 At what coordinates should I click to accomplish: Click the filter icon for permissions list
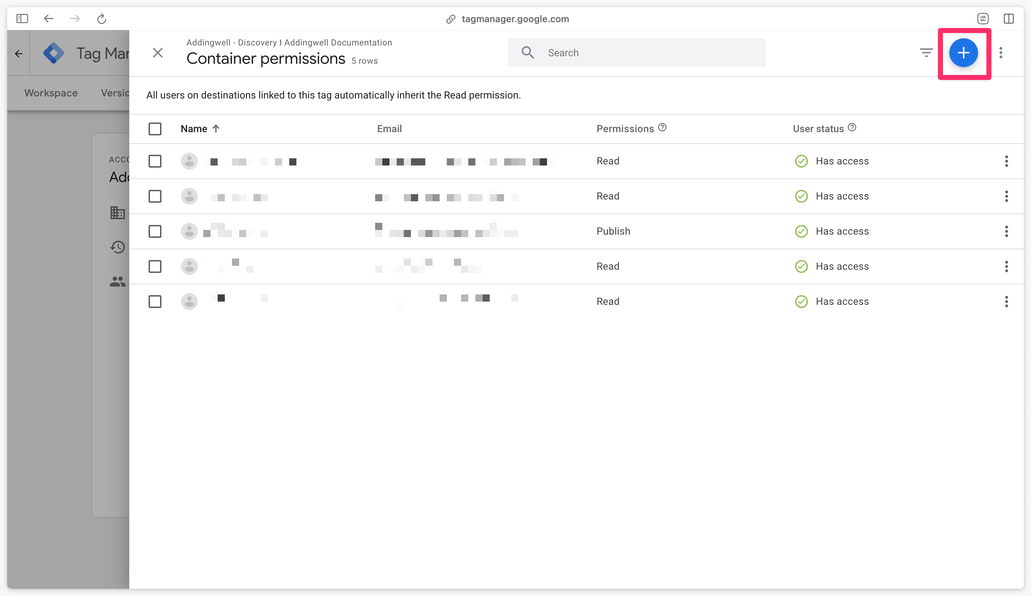[x=927, y=53]
